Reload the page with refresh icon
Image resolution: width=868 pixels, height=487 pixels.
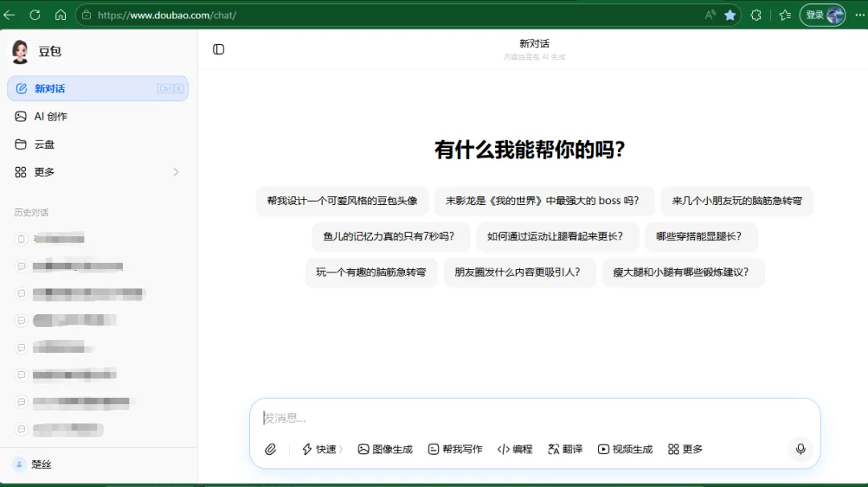(35, 15)
